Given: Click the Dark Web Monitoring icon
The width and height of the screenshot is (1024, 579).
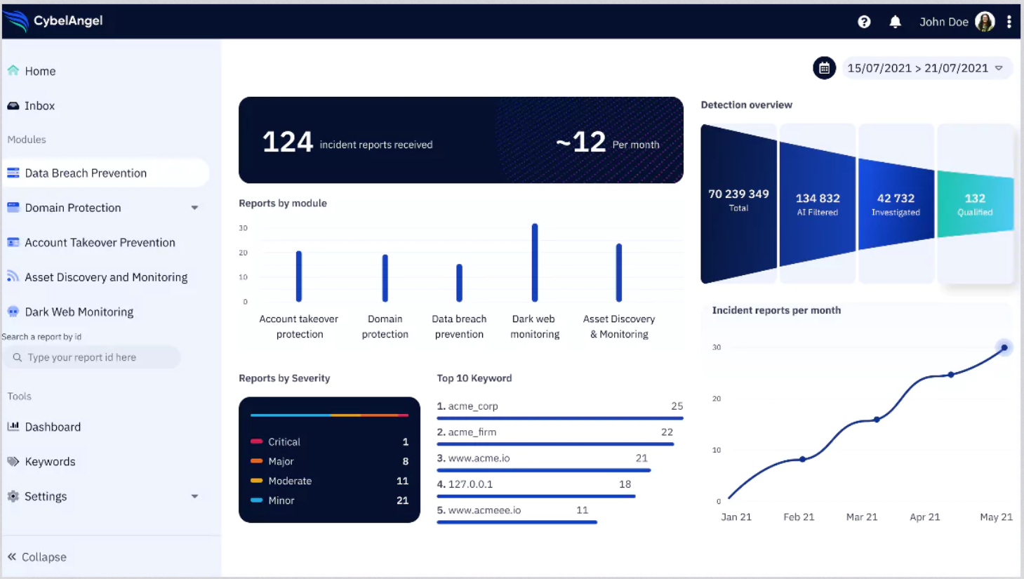Looking at the screenshot, I should click(13, 312).
